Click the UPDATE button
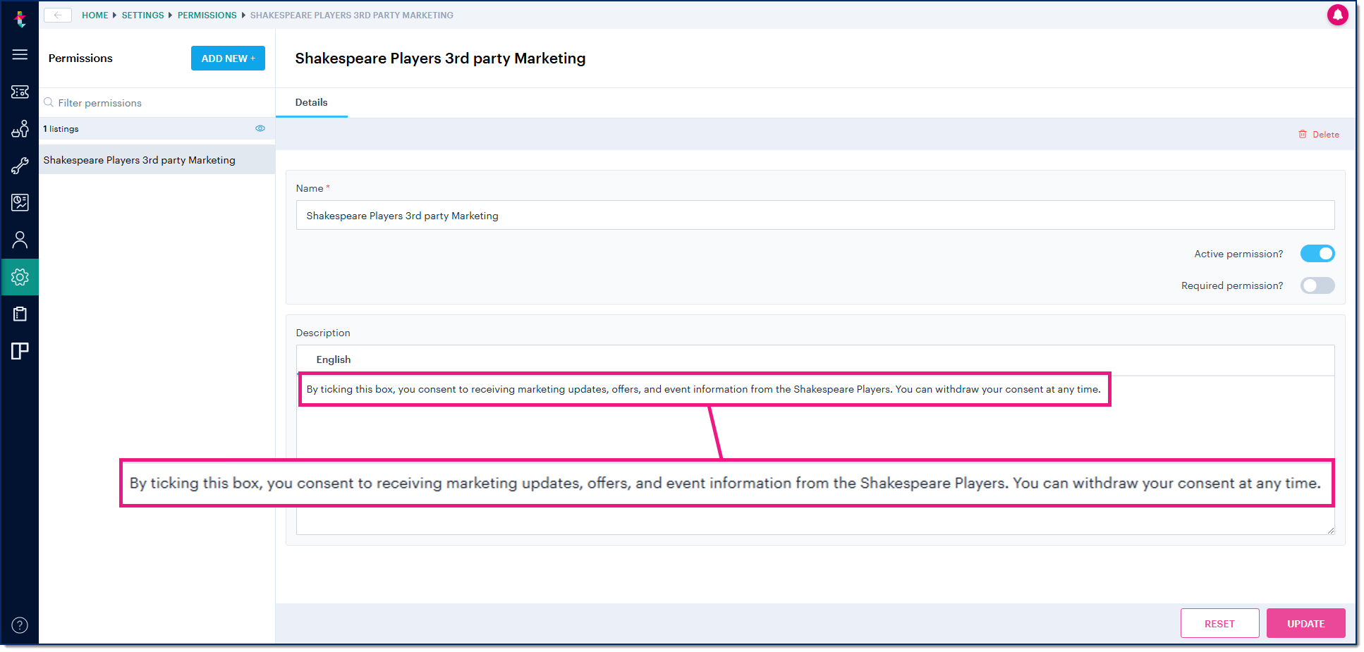 coord(1305,623)
